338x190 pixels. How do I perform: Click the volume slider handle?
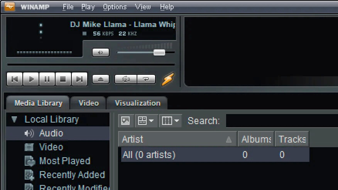pyautogui.click(x=159, y=52)
